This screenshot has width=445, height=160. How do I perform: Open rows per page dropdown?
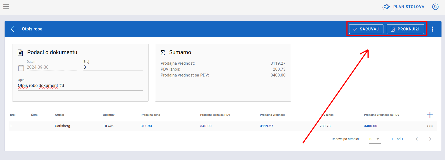tap(375, 139)
